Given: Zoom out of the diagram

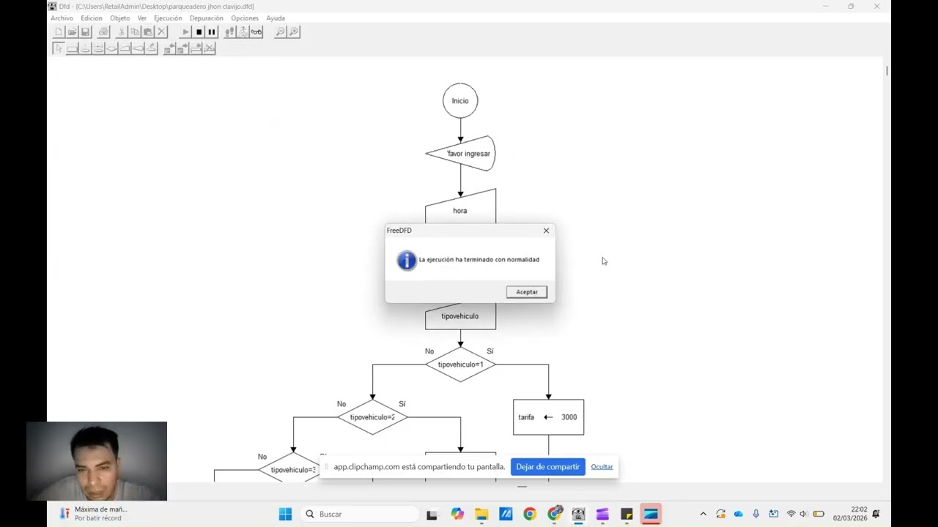Looking at the screenshot, I should [x=280, y=31].
